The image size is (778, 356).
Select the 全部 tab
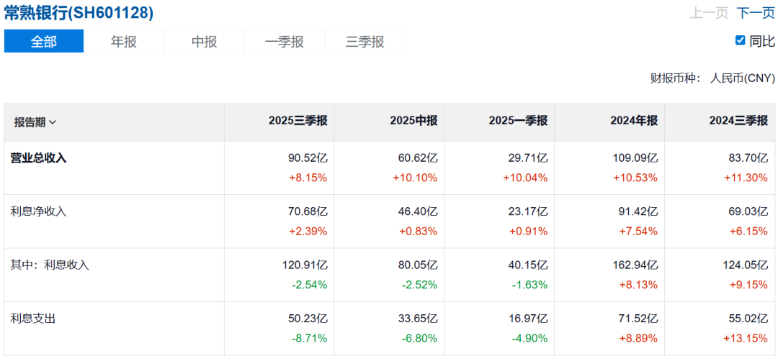pos(44,42)
